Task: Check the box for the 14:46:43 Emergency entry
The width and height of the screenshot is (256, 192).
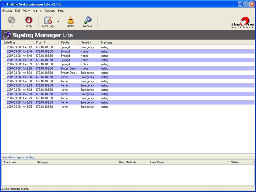Action: tap(4, 47)
